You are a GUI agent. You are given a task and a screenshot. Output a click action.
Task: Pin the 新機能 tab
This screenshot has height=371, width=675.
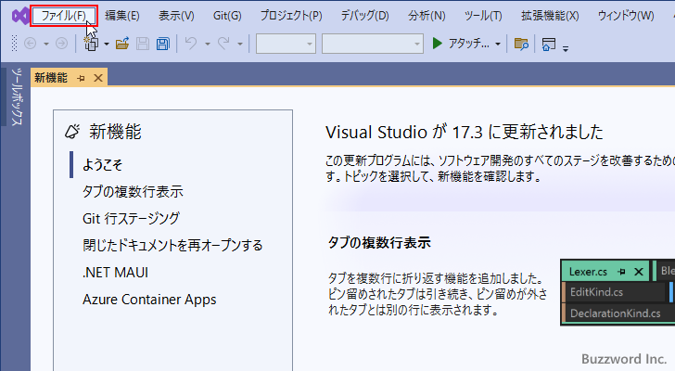(81, 78)
